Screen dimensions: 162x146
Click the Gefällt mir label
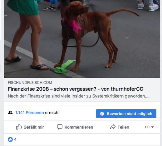[34, 127]
